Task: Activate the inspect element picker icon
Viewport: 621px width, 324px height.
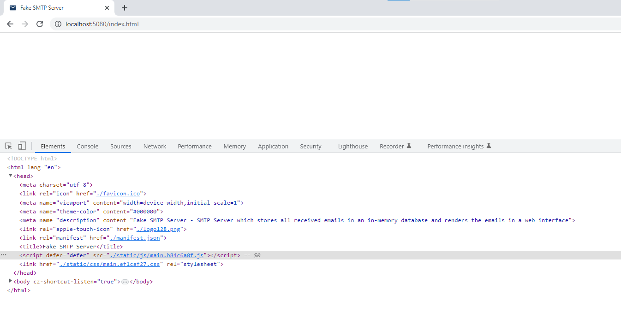Action: click(x=8, y=146)
